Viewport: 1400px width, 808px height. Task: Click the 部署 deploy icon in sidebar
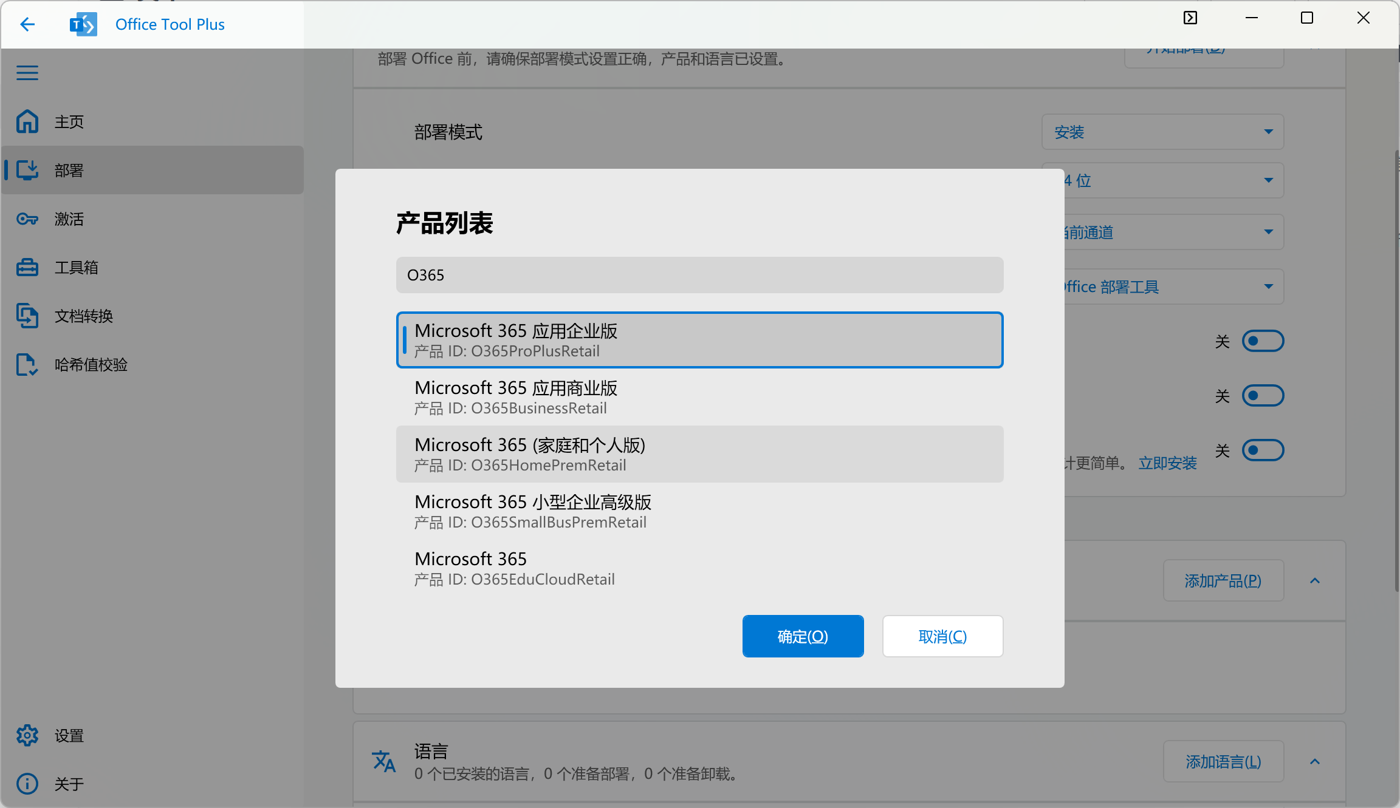(27, 170)
